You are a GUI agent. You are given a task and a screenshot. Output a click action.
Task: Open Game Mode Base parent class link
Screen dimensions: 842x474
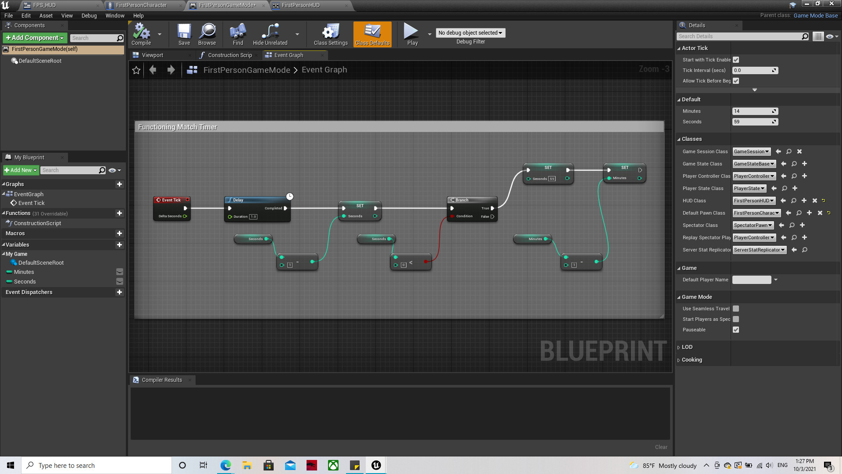point(815,15)
